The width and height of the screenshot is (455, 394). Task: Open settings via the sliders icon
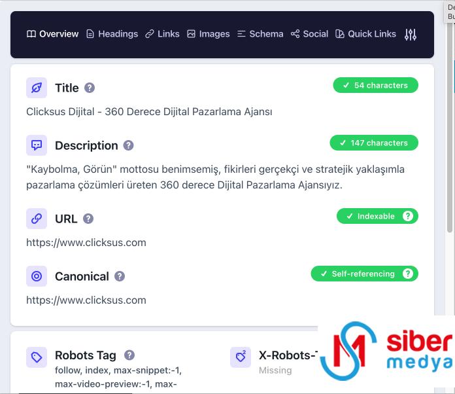coord(411,35)
